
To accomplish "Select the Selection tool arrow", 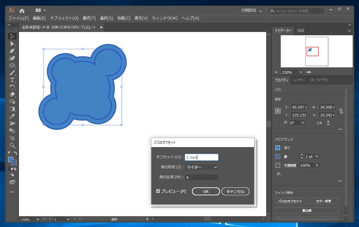I will pos(12,36).
